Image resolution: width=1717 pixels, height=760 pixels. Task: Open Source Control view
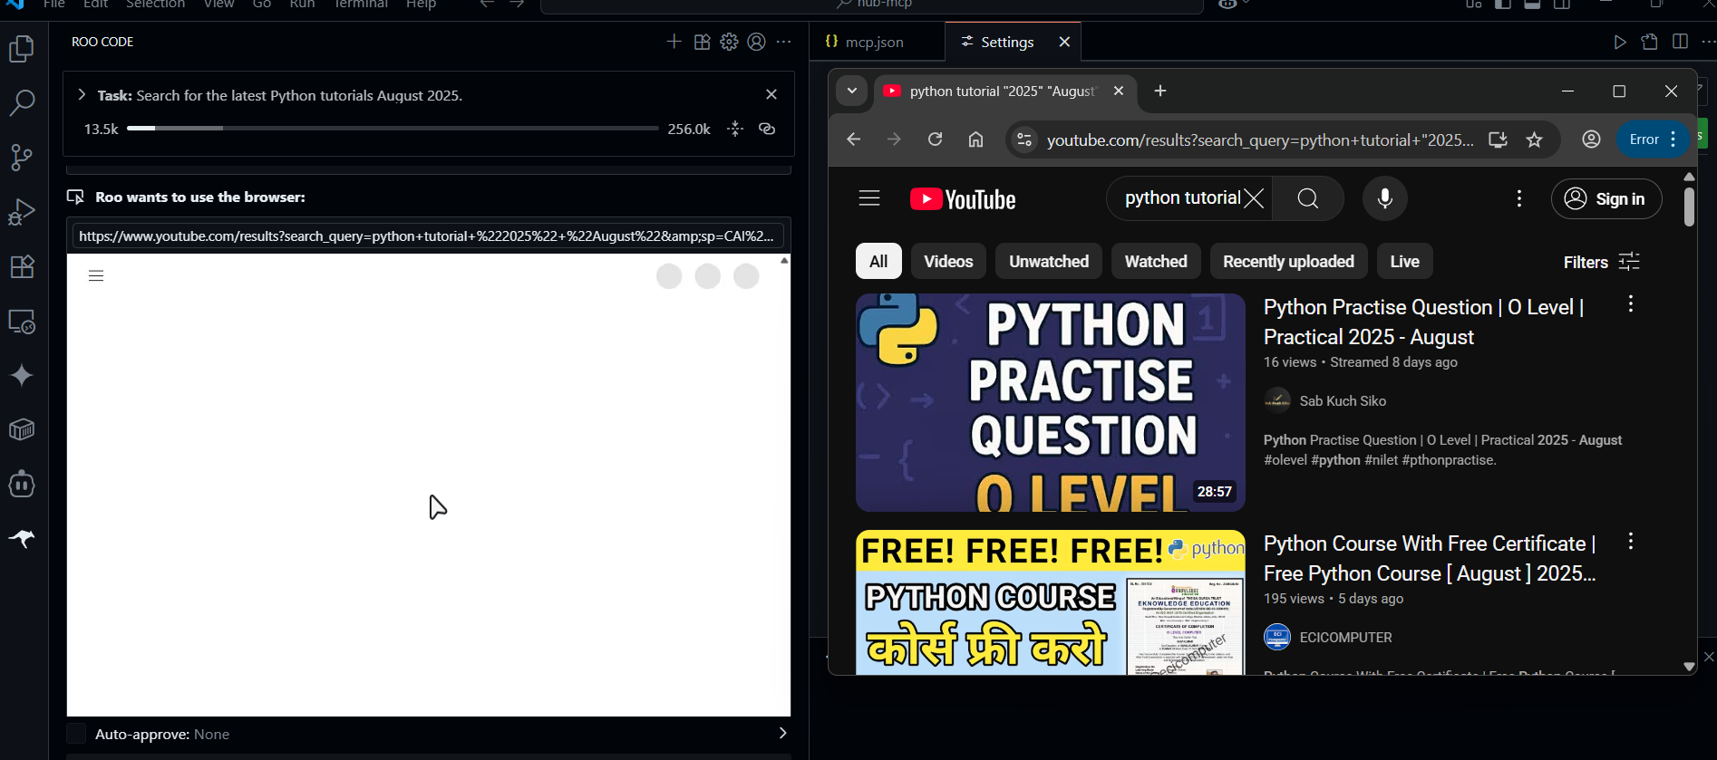(x=22, y=158)
